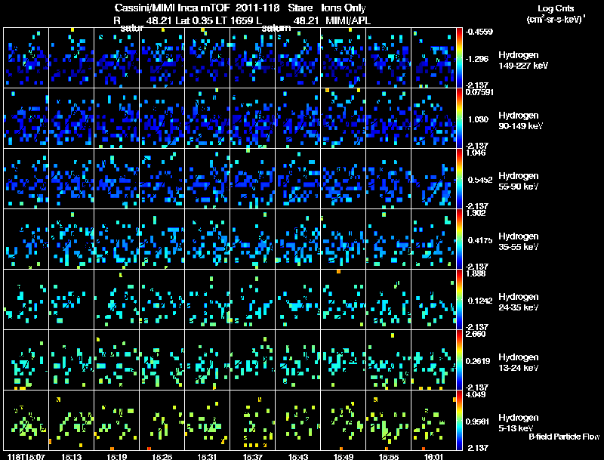Select the 2011-118 date label
Screen dimensions: 604x460
pos(257,8)
